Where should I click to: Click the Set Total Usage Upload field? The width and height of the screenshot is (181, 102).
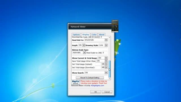(x=98, y=64)
